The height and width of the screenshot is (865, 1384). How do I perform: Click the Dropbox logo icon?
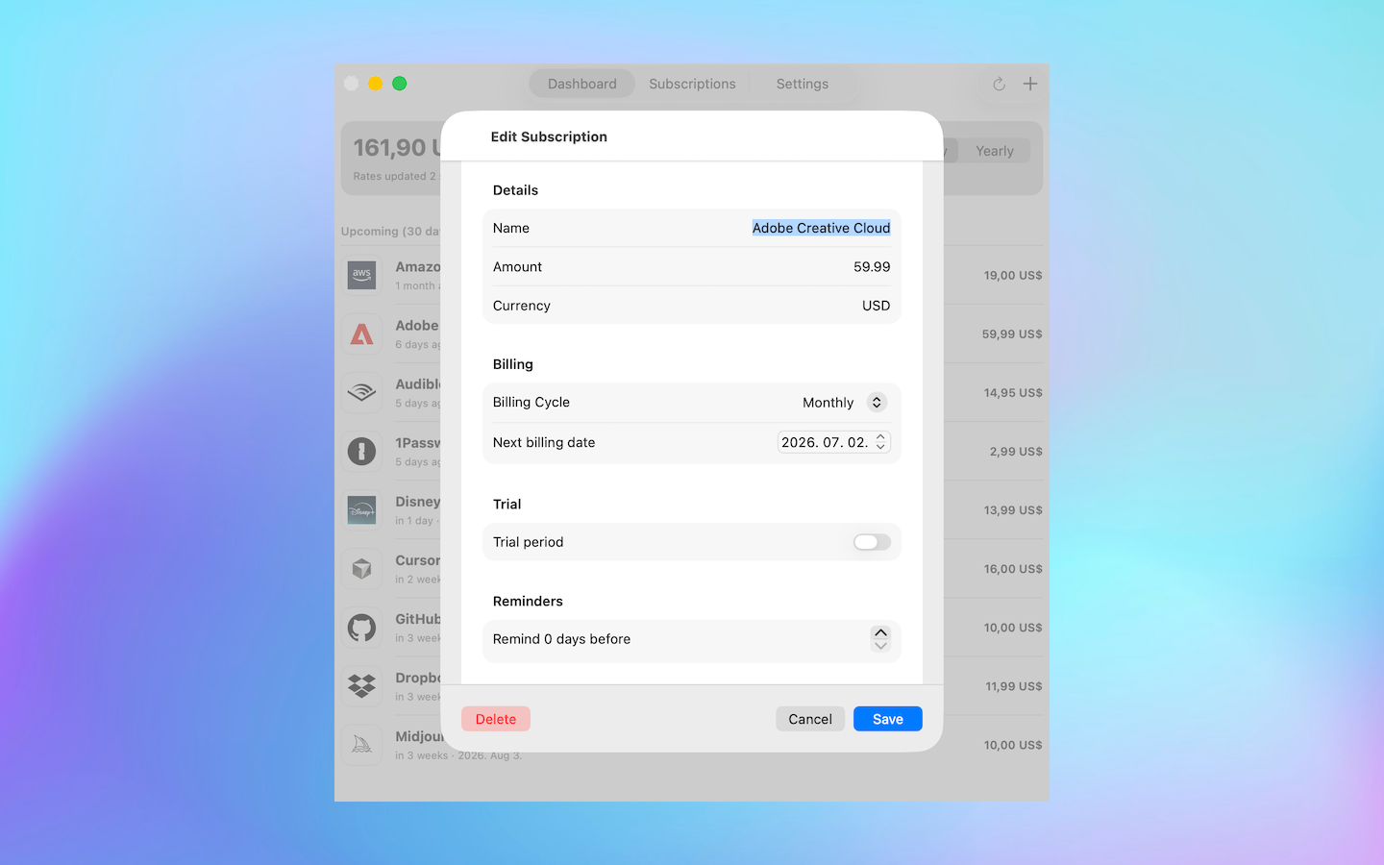(x=361, y=686)
